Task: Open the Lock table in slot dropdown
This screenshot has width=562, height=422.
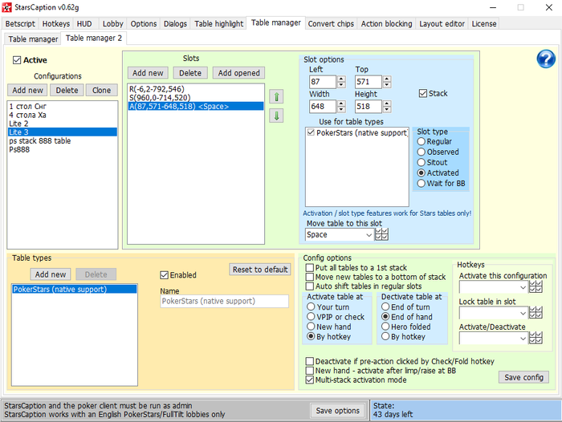Action: coord(522,312)
